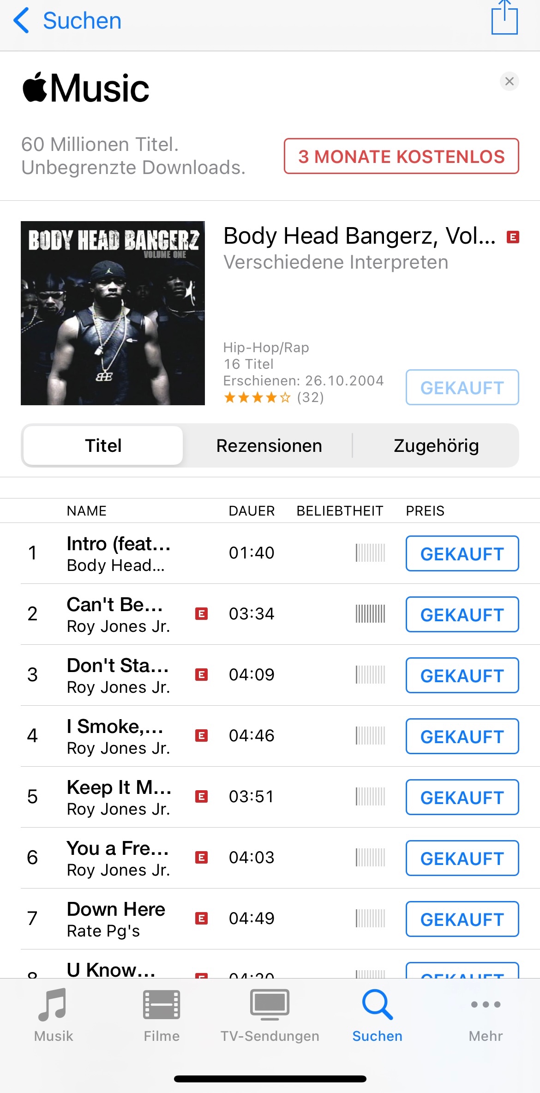Open the Filme tab icon
540x1093 pixels.
pyautogui.click(x=162, y=1004)
